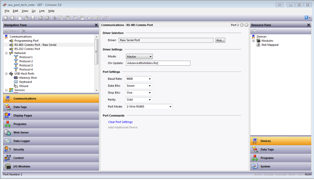This screenshot has width=314, height=180.
Task: Open the Link menu
Action: [x=42, y=11]
